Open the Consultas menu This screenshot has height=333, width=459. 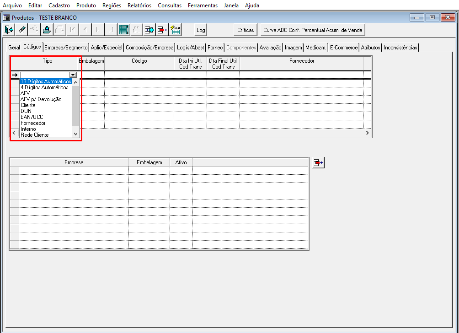pos(170,5)
